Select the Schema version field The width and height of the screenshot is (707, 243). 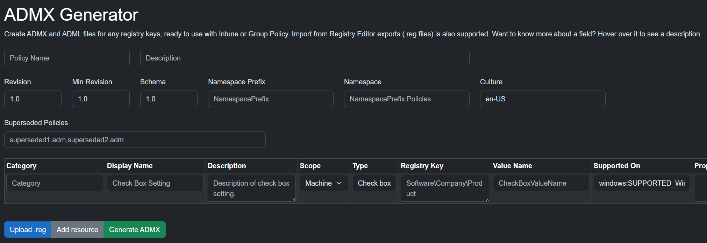(x=169, y=99)
